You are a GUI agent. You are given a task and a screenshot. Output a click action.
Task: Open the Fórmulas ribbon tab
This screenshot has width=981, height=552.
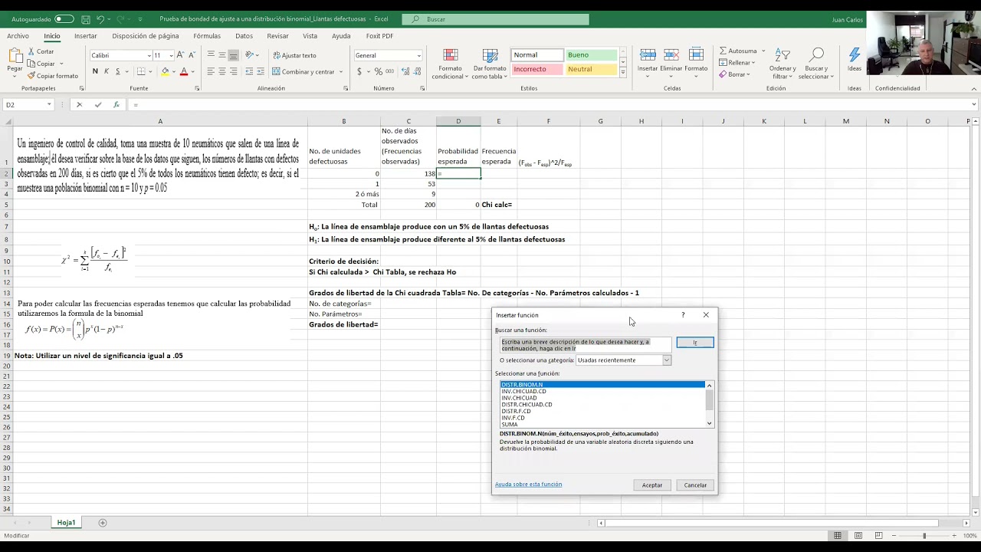click(207, 36)
